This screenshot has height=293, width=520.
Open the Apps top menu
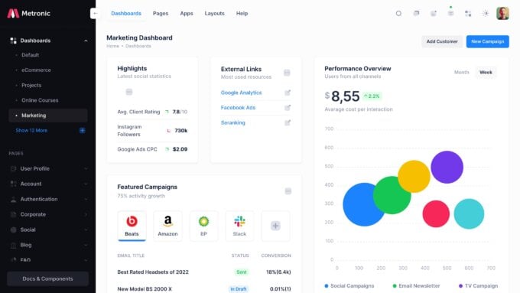pos(187,14)
